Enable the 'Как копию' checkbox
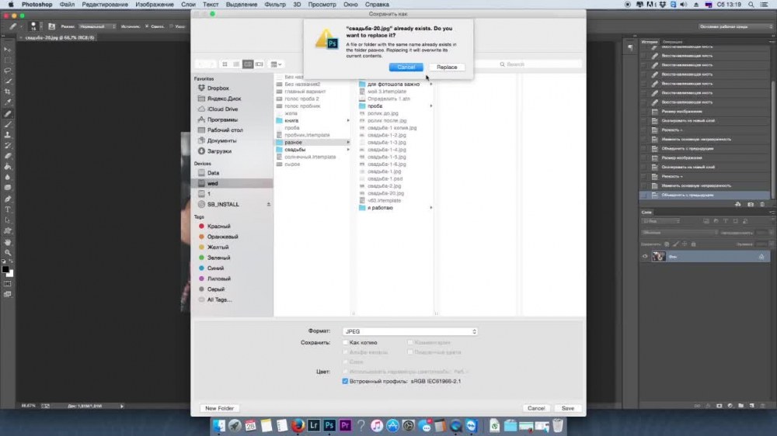The image size is (777, 436). 346,342
